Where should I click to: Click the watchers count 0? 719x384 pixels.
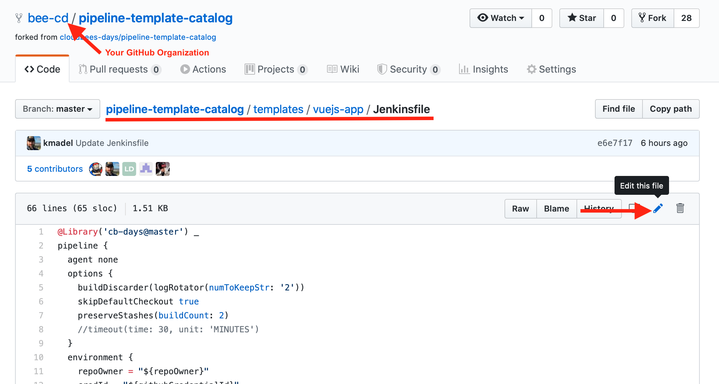point(542,18)
